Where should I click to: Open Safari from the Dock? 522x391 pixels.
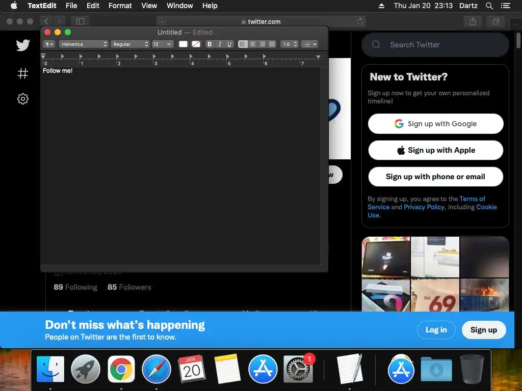[x=156, y=370]
